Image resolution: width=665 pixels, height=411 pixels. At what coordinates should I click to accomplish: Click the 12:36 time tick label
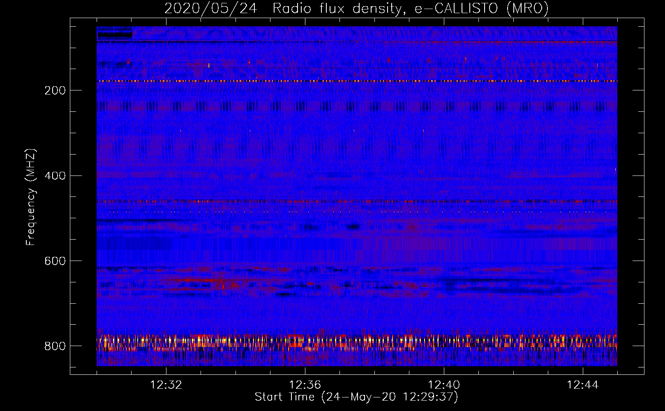(x=305, y=385)
